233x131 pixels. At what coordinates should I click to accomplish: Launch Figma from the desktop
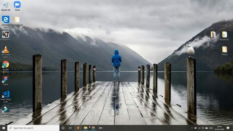5,80
